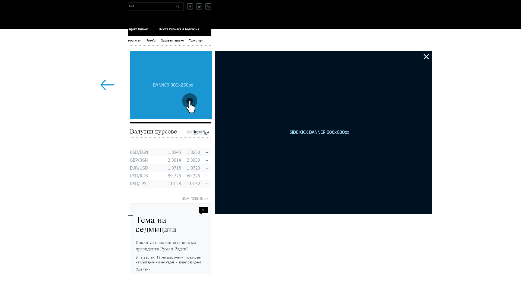Open the Twitter social icon
The image size is (521, 293).
click(199, 7)
